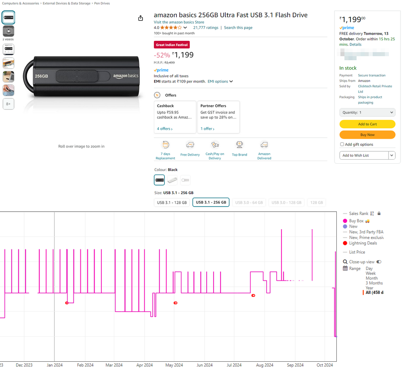
Task: Choose size USB 3.0 - 64 GB
Action: click(x=249, y=202)
